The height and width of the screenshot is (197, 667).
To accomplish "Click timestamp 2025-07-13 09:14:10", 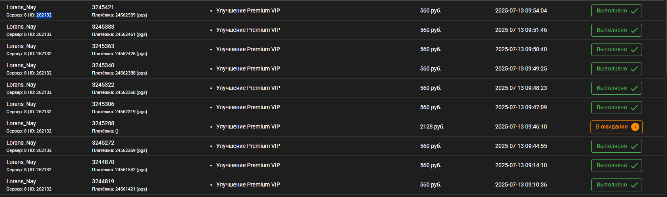I will click(x=521, y=165).
